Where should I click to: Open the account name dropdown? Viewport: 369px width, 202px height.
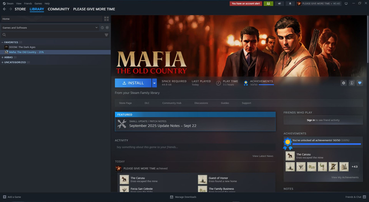(319, 3)
